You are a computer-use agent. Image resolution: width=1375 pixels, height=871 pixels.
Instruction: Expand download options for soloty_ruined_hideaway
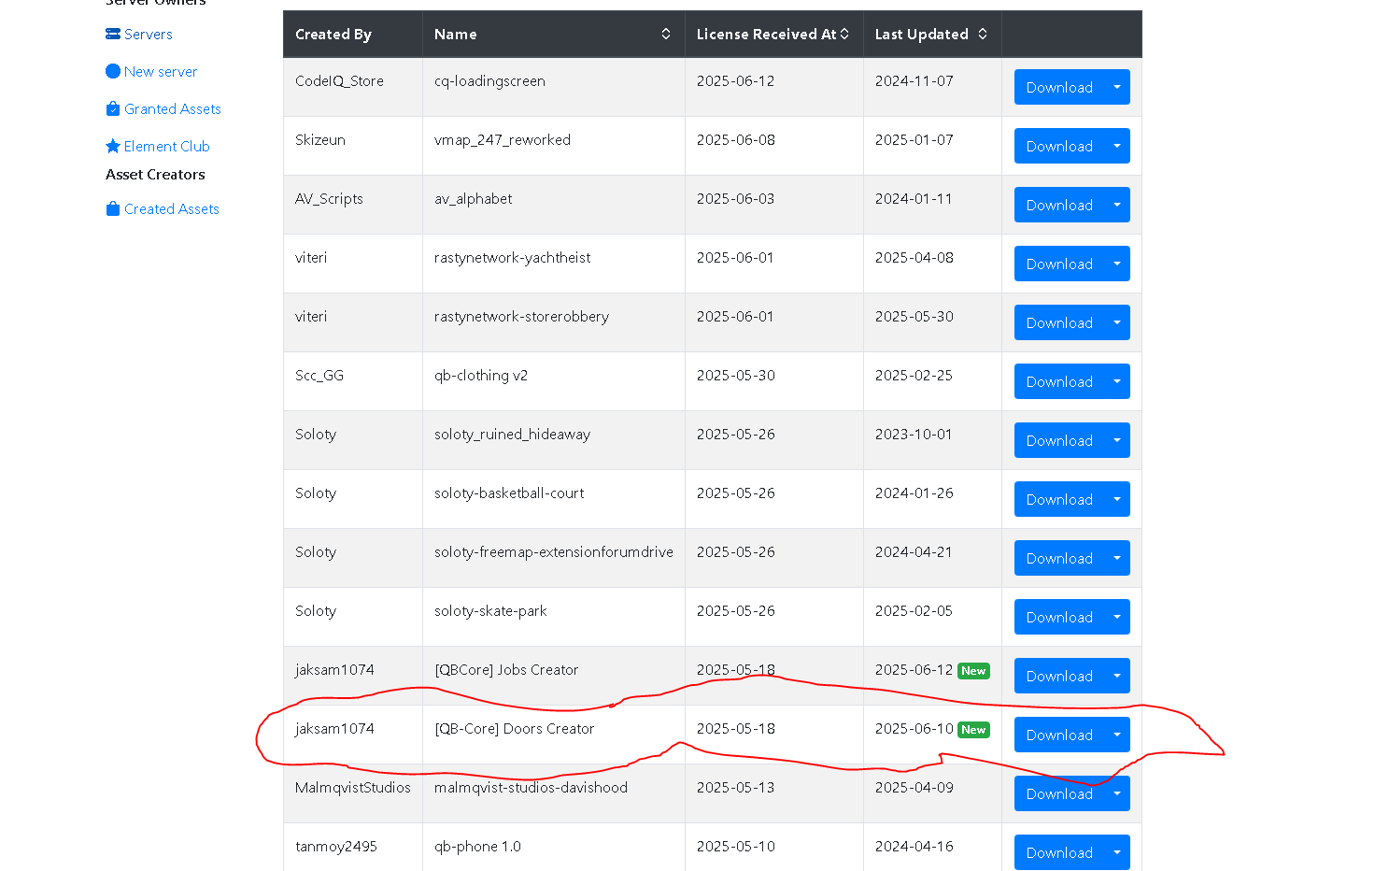(x=1117, y=440)
